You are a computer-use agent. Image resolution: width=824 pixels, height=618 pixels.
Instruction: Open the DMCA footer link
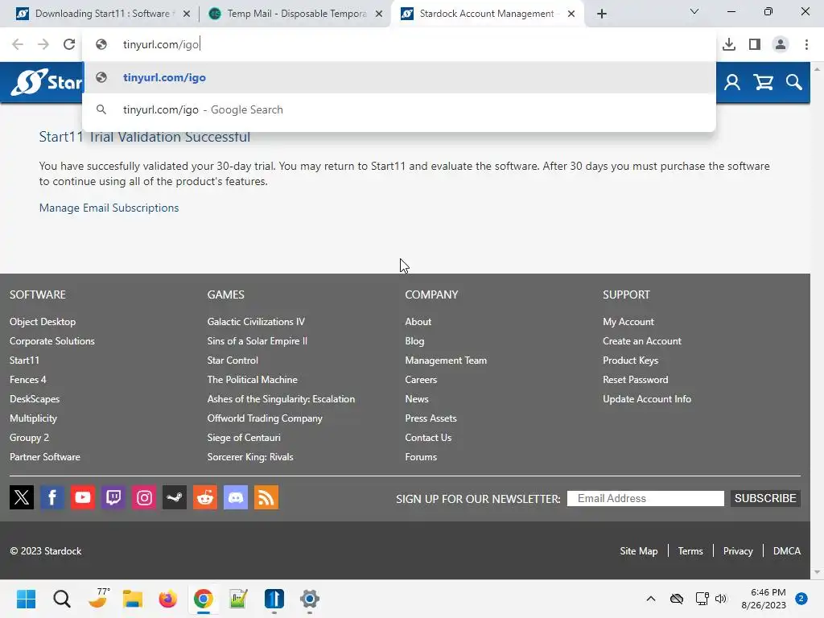click(x=787, y=550)
